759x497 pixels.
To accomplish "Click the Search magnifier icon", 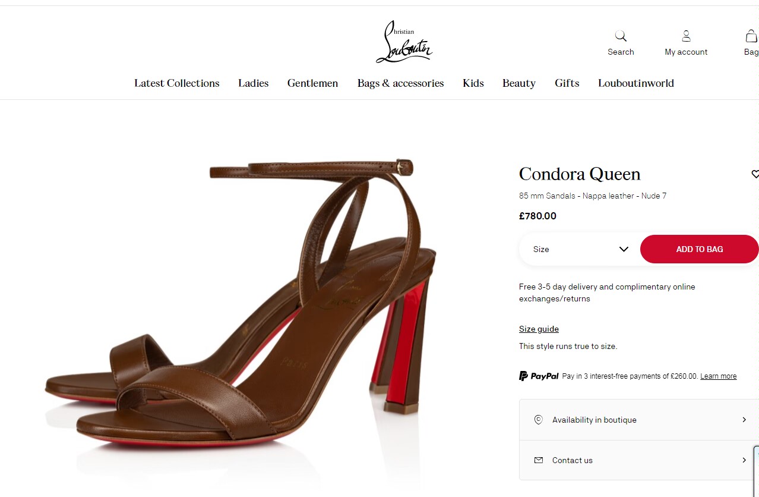I will click(621, 36).
